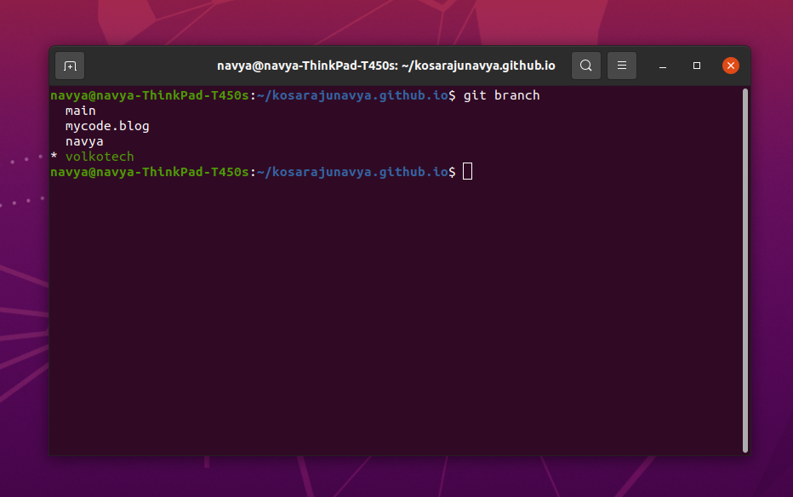The image size is (793, 497).
Task: Open the hamburger menu
Action: tap(621, 65)
